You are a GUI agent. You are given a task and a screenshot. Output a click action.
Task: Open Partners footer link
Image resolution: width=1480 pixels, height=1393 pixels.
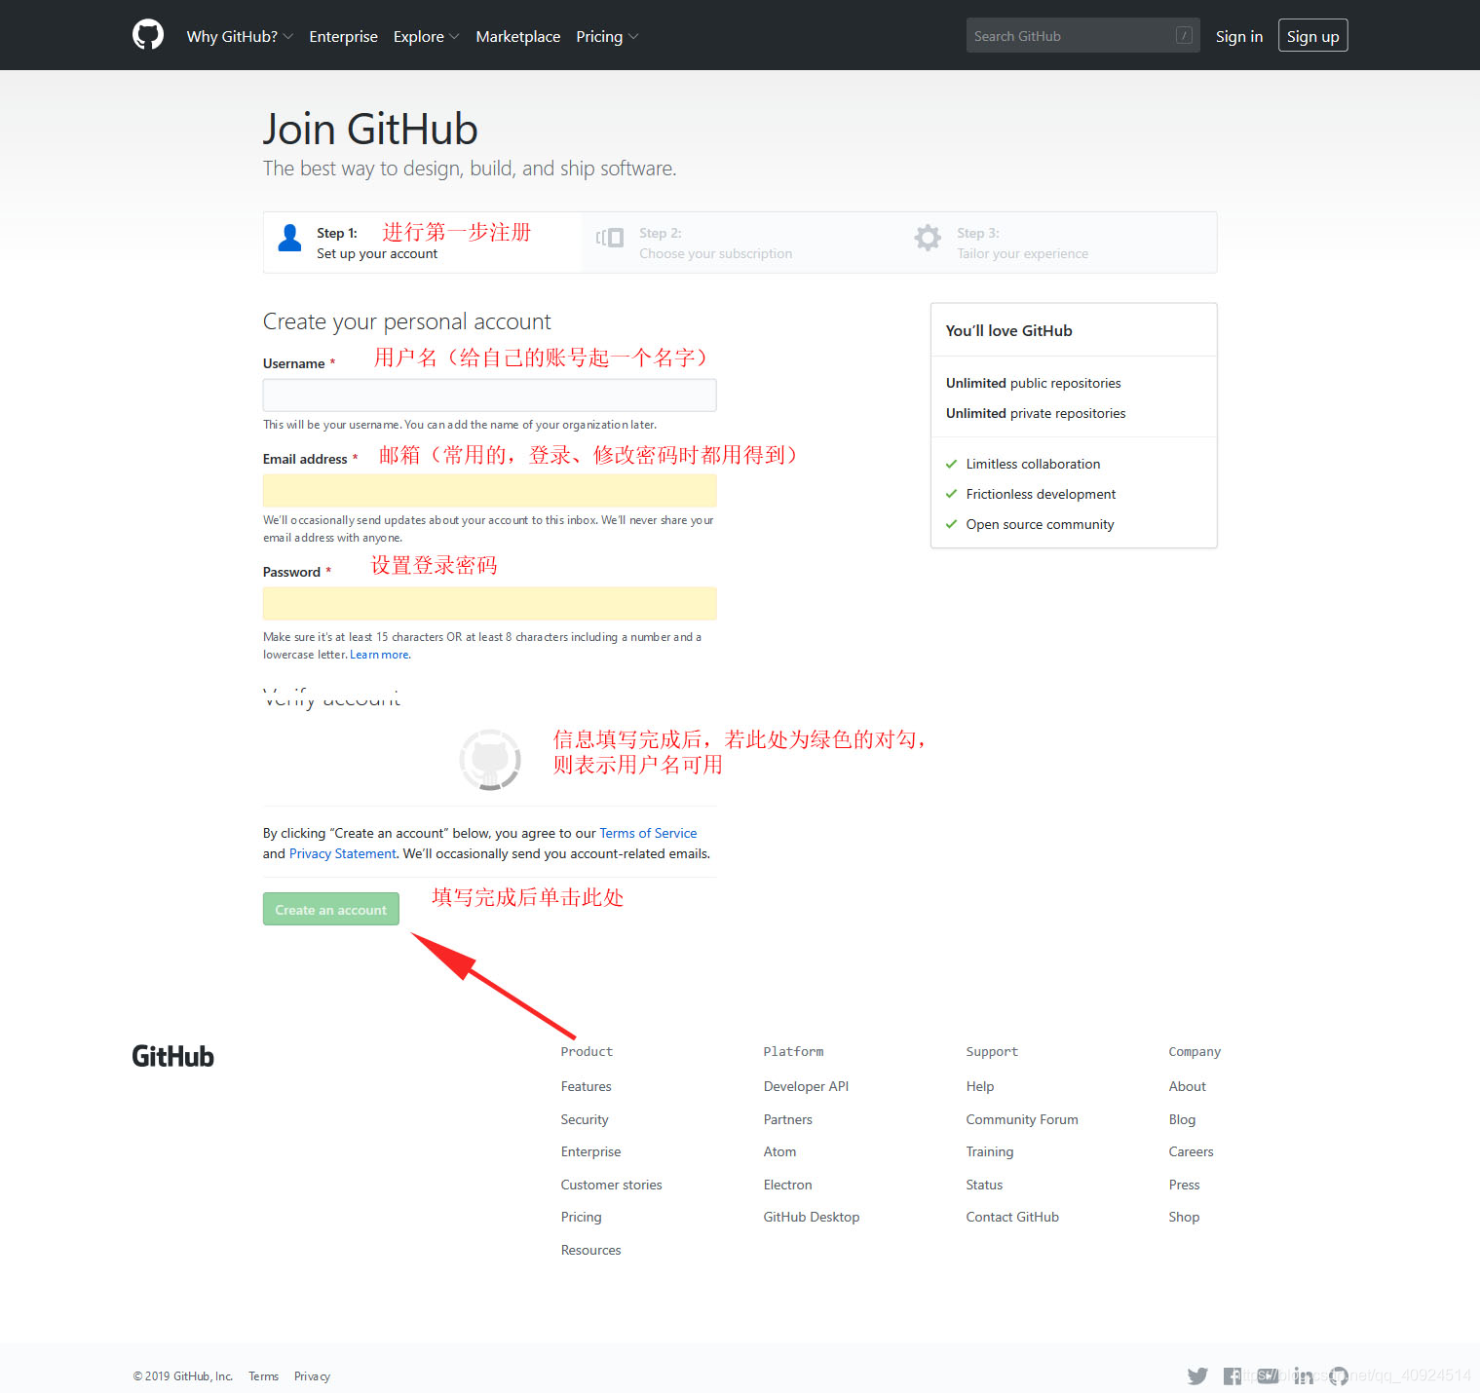tap(787, 1119)
